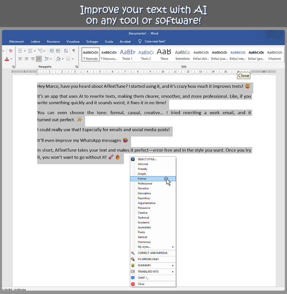
Task: Expand the TRANSLATE INTO submenu arrow
Action: tap(173, 272)
